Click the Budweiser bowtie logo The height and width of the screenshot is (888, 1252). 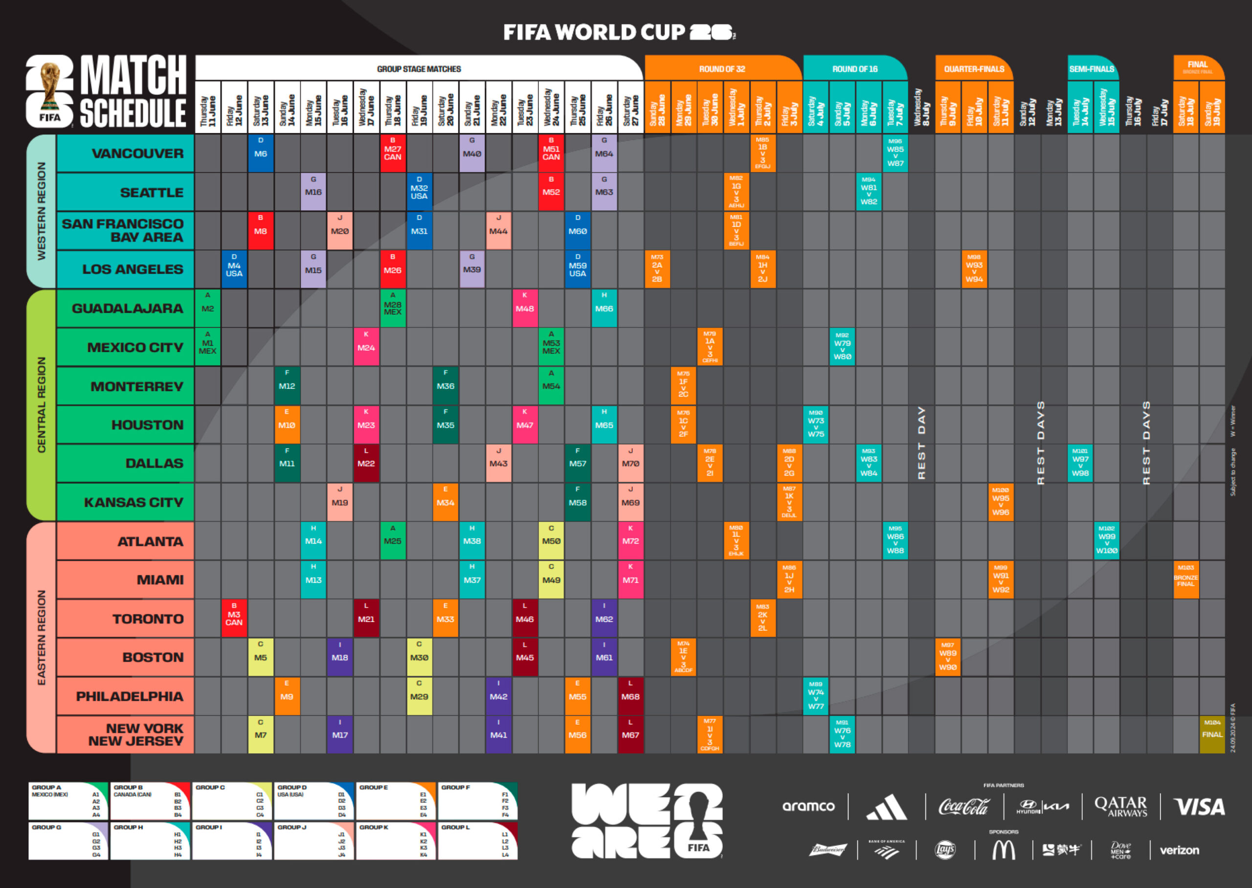828,850
